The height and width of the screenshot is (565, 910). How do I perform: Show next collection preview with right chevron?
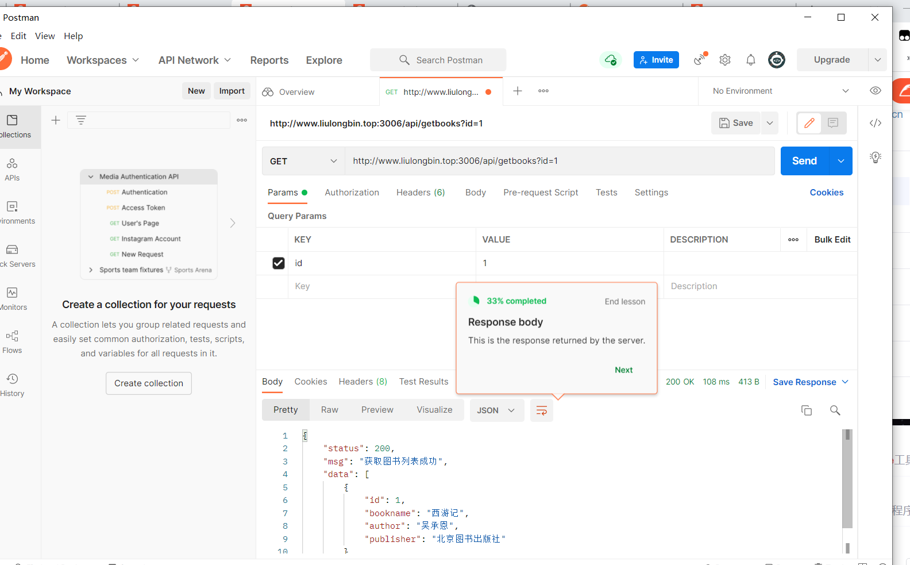[233, 223]
